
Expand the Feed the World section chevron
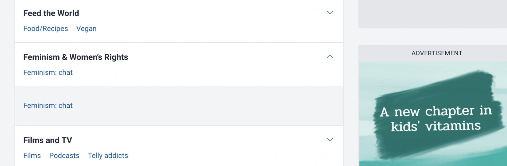[x=330, y=13]
